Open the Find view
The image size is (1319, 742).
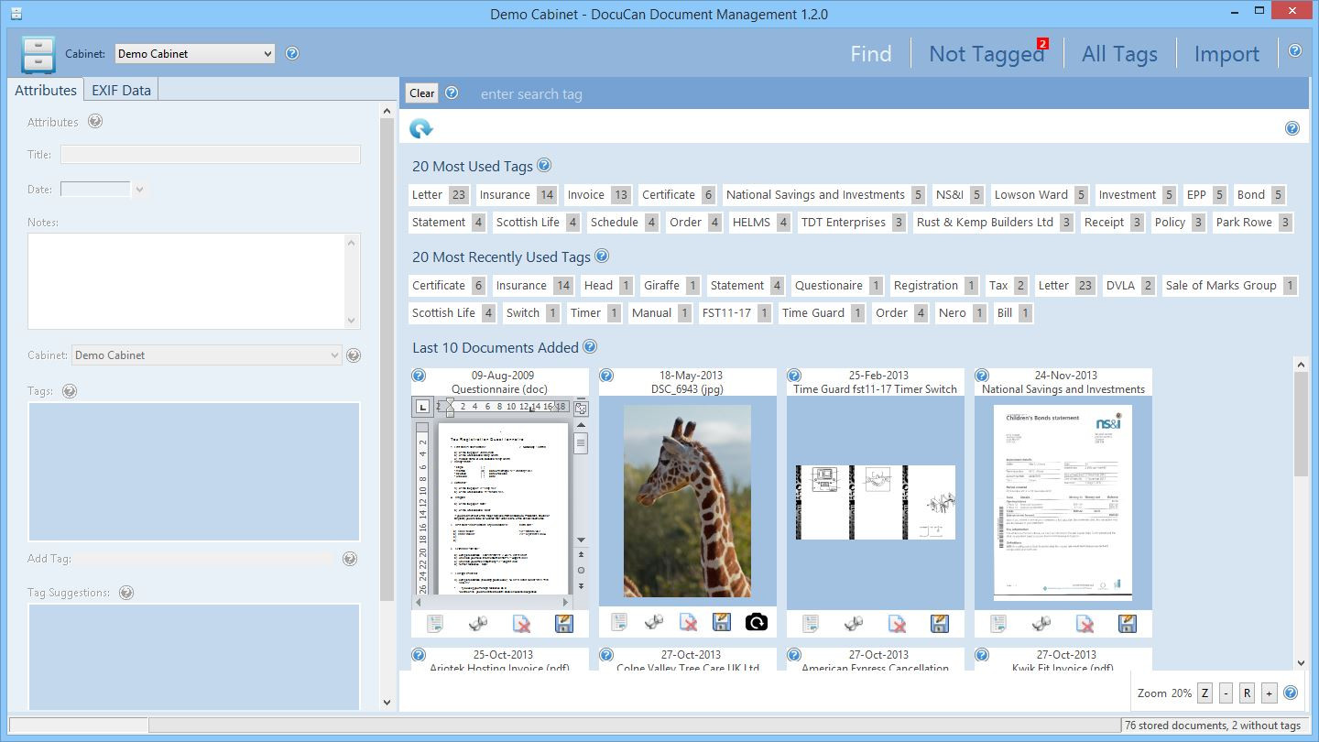pos(871,54)
